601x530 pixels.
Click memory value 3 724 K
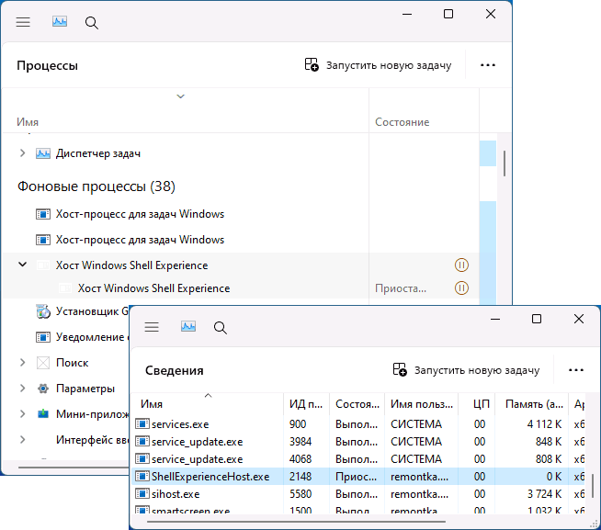pyautogui.click(x=544, y=494)
